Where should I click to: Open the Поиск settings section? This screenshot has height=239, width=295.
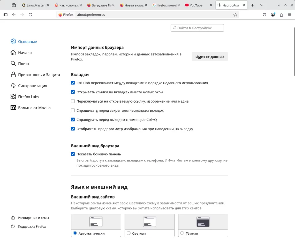pyautogui.click(x=24, y=63)
